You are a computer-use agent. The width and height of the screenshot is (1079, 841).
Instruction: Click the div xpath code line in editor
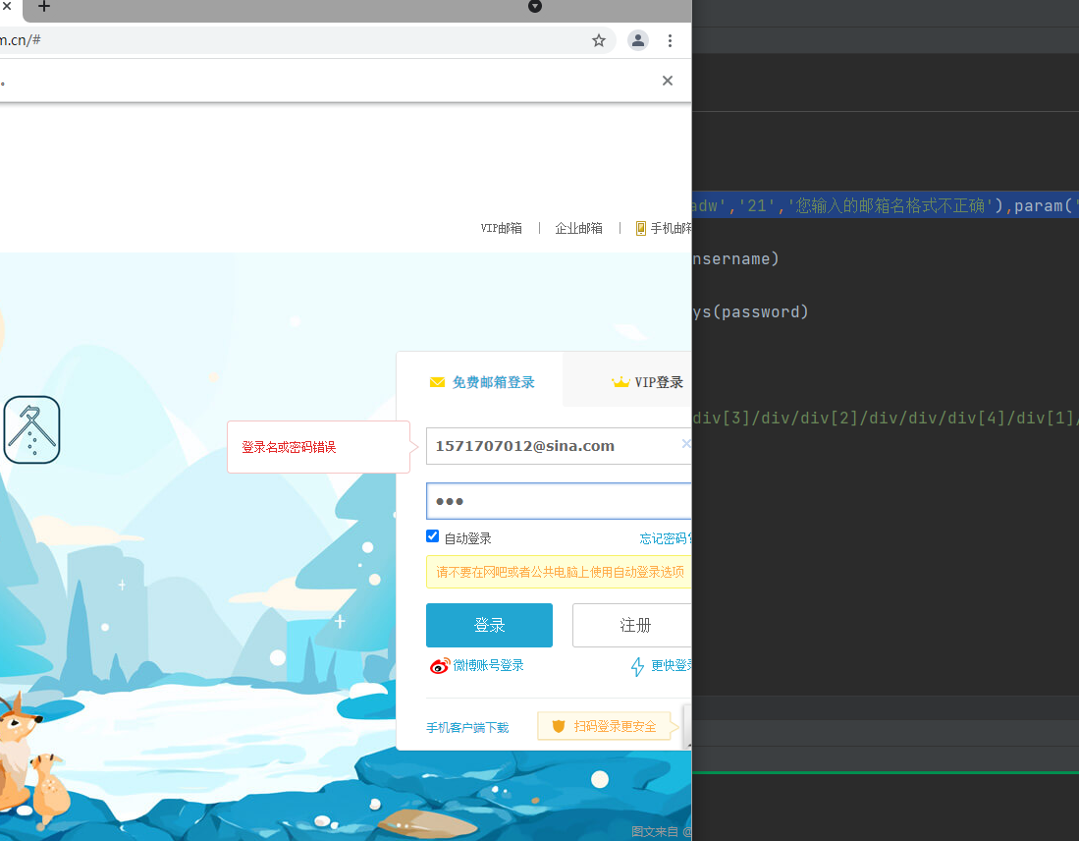point(885,418)
